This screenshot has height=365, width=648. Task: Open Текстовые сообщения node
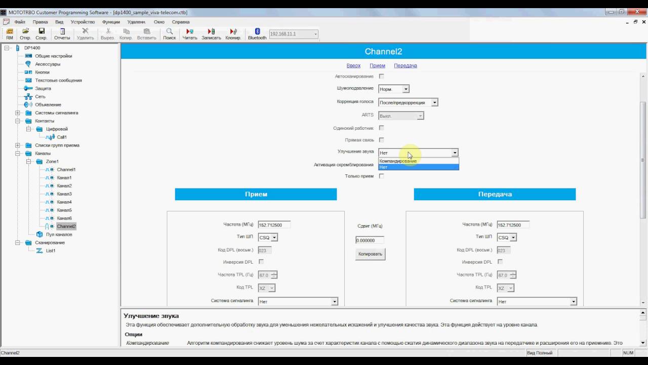point(58,80)
